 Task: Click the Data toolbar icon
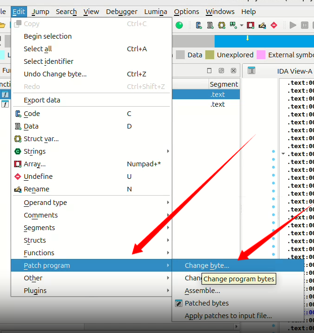pyautogui.click(x=210, y=25)
